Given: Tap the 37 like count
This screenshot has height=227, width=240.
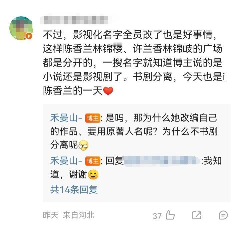Looking at the screenshot, I should pyautogui.click(x=157, y=216).
